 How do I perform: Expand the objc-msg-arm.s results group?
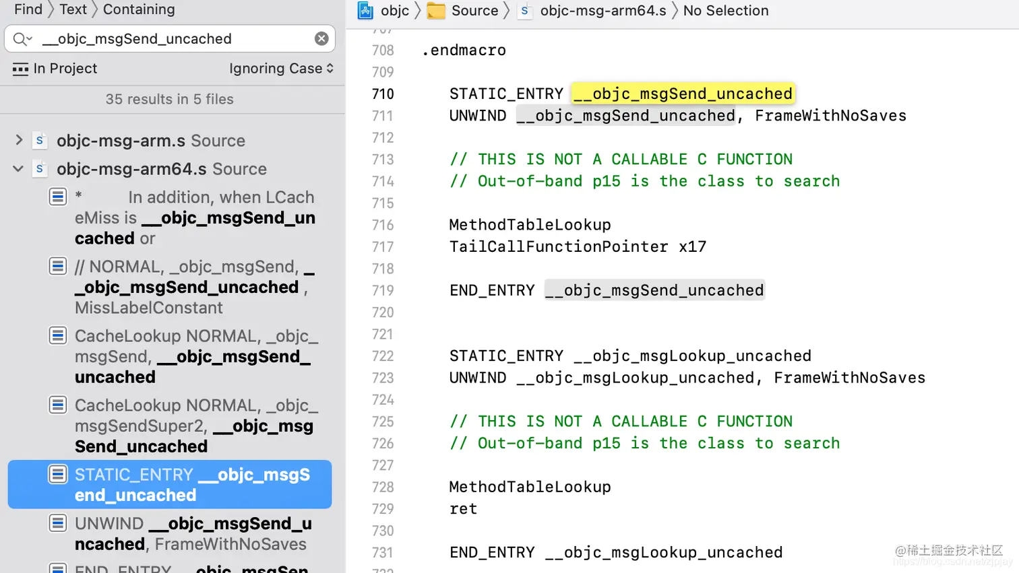click(x=18, y=140)
